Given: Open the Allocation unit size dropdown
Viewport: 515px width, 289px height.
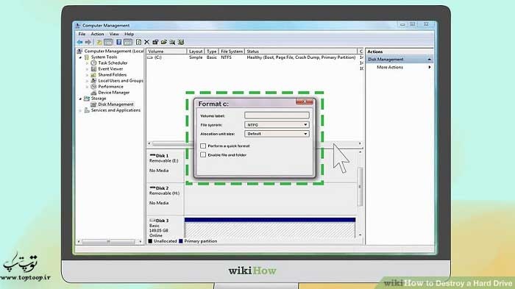Looking at the screenshot, I should click(x=277, y=134).
